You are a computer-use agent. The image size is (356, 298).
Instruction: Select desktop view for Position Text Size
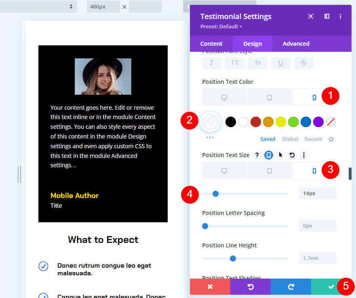click(x=224, y=170)
